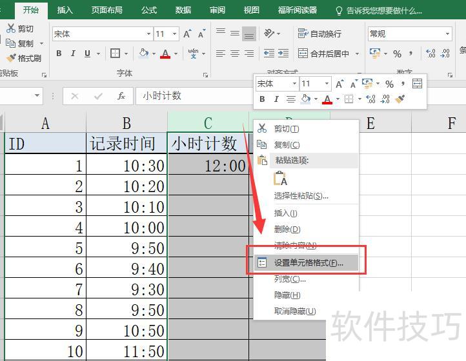Viewport: 466px width, 361px height.
Task: Increase indent in ribbon
Action: click(x=283, y=54)
